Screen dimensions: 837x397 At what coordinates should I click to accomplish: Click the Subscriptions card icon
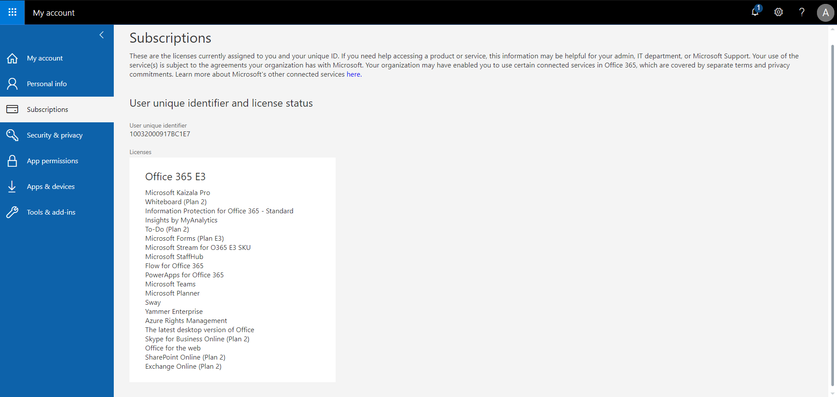coord(12,109)
